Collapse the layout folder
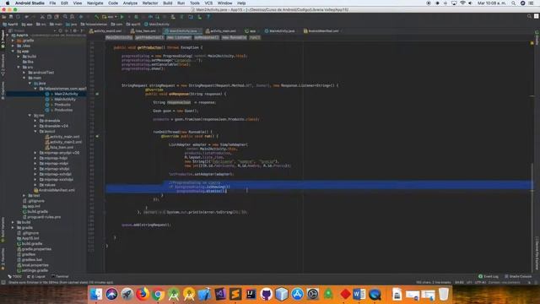Viewport: 540px width, 304px height. pos(35,132)
